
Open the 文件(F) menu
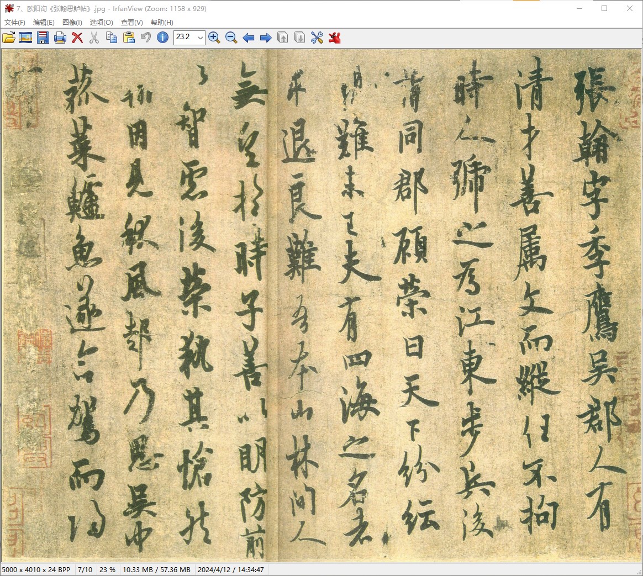pos(15,23)
